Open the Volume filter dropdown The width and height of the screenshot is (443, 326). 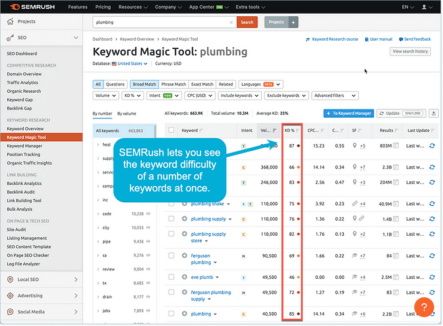tap(106, 96)
